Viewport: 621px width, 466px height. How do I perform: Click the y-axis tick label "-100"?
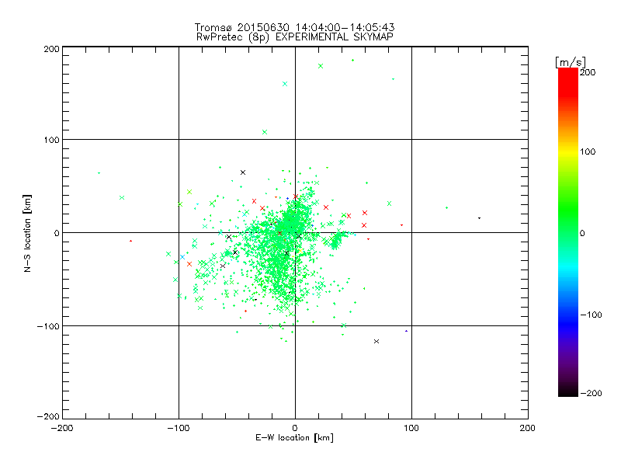(x=48, y=326)
